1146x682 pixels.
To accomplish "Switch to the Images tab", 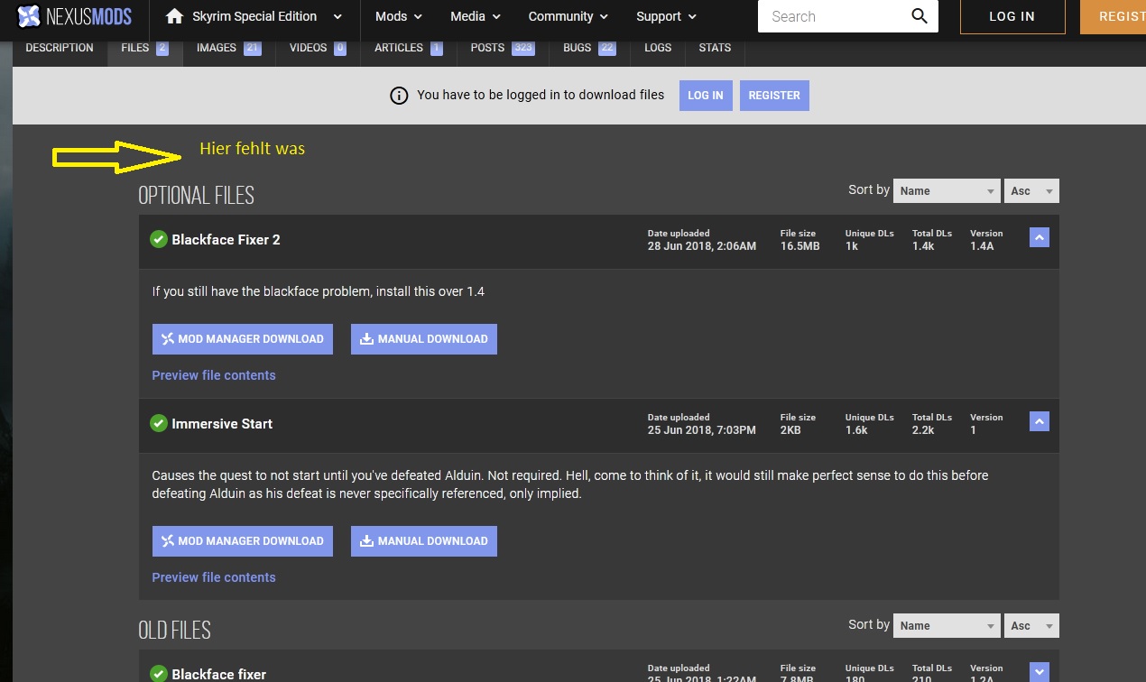I will 227,48.
